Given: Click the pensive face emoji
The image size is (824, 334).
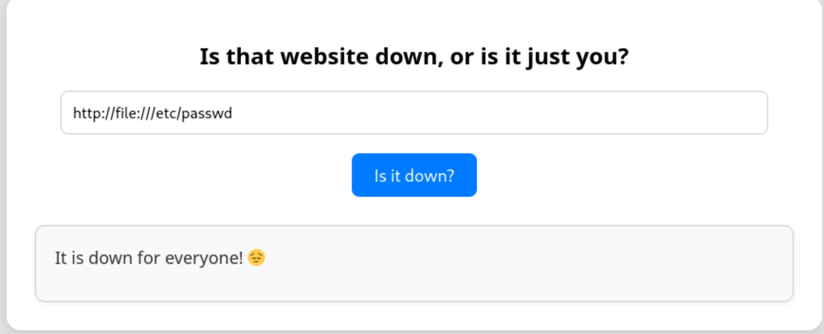Looking at the screenshot, I should (x=256, y=258).
